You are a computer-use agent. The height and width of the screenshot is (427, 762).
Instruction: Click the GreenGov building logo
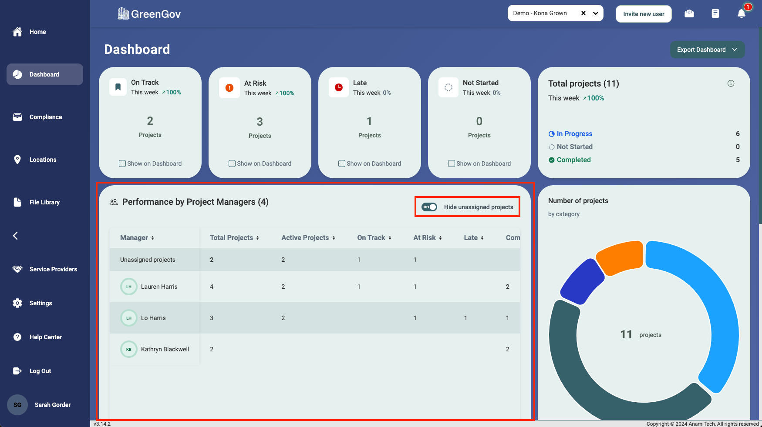pos(123,14)
